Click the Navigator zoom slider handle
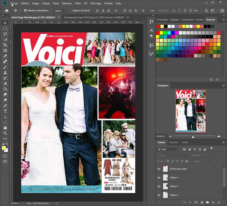The width and height of the screenshot is (227, 206). [x=193, y=137]
